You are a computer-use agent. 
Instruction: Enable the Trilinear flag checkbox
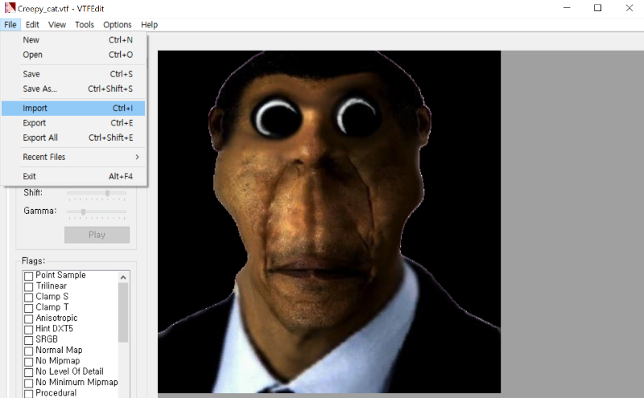(x=28, y=286)
